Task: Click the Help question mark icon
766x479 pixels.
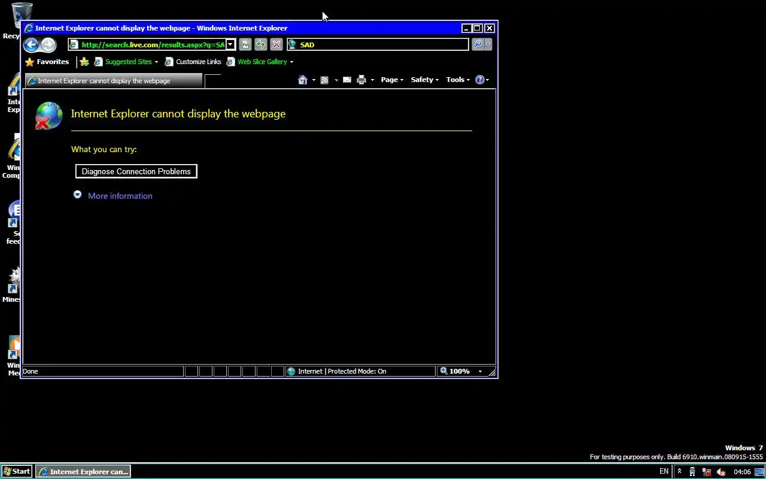Action: coord(479,80)
